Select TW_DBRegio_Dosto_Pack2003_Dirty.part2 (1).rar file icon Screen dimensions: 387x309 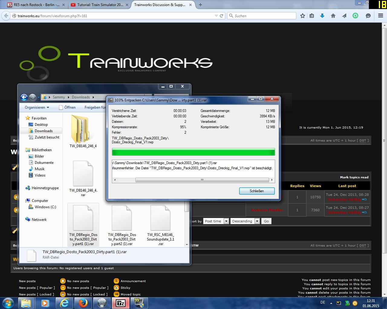pyautogui.click(x=122, y=225)
